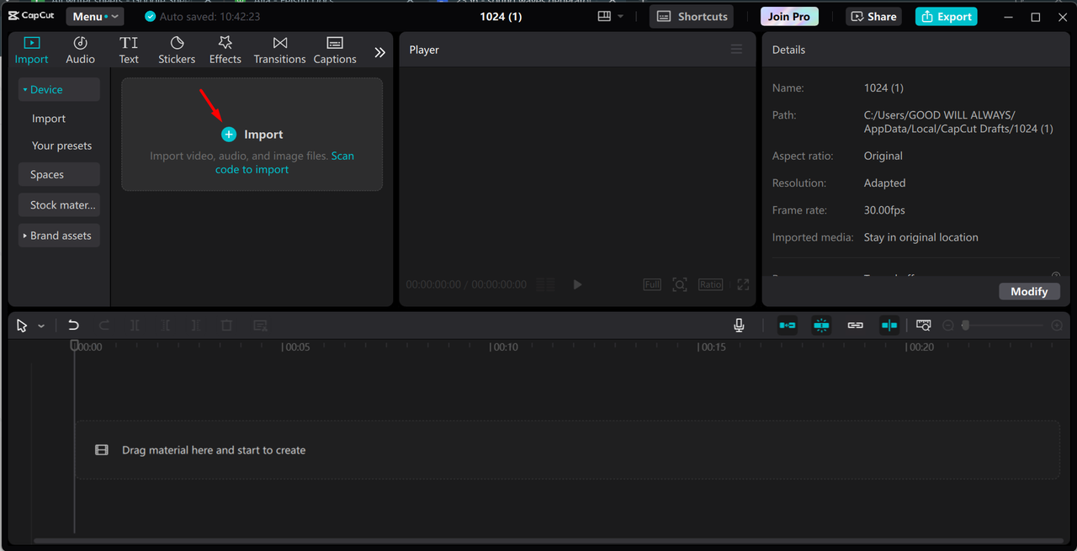Toggle the player quality/grid icon

click(545, 285)
